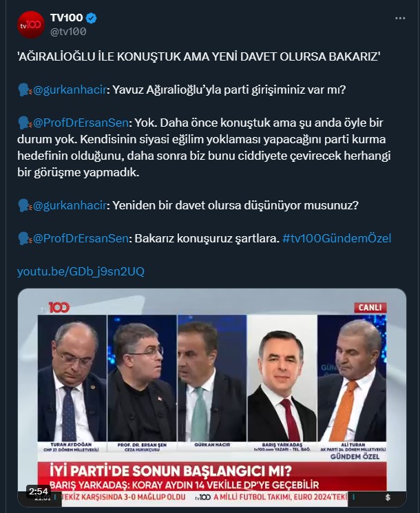Image resolution: width=420 pixels, height=513 pixels.
Task: Open the youtu.be/GDb_j9sn2UQ link
Action: pyautogui.click(x=81, y=271)
